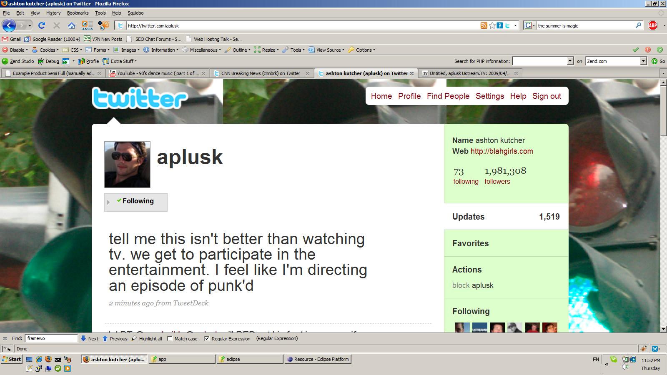Click Show Desktop in the quick launch
This screenshot has height=375, width=667.
pos(29,359)
